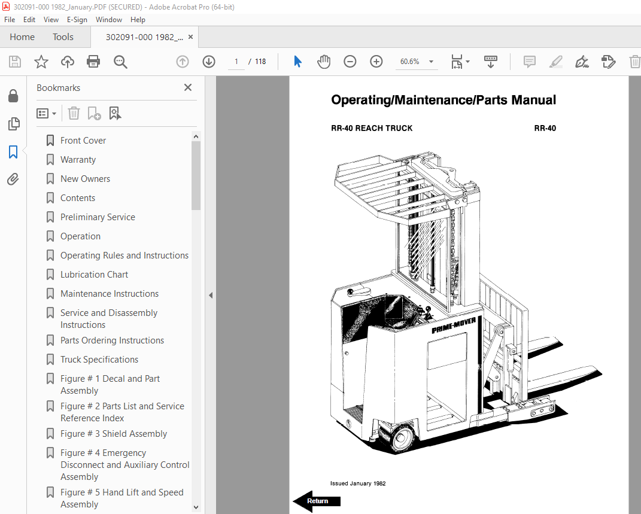Click the 60.6% zoom value field
The width and height of the screenshot is (641, 514).
[x=409, y=62]
